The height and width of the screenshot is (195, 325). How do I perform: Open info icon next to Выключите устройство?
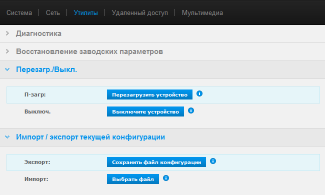click(191, 110)
